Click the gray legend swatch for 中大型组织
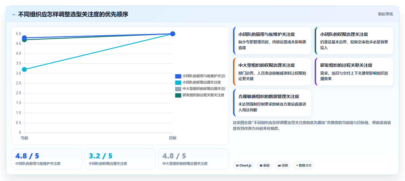Viewport: 405px width, 181px height. click(x=178, y=89)
